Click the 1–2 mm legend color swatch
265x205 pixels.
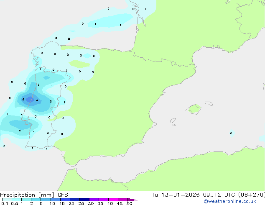click(x=26, y=200)
